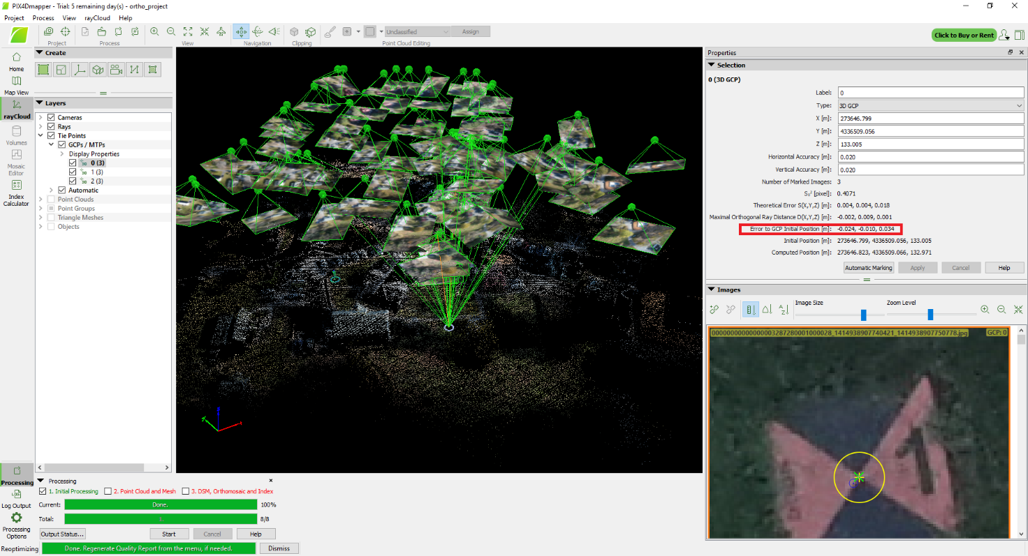Hide the Cameras layer checkbox
This screenshot has width=1028, height=556.
51,118
